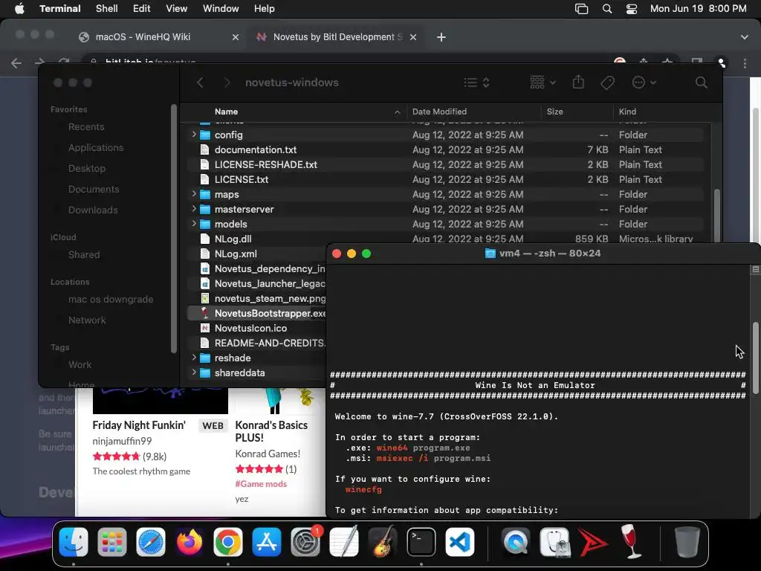The width and height of the screenshot is (761, 571).
Task: Expand the shareddata folder
Action: pos(194,373)
